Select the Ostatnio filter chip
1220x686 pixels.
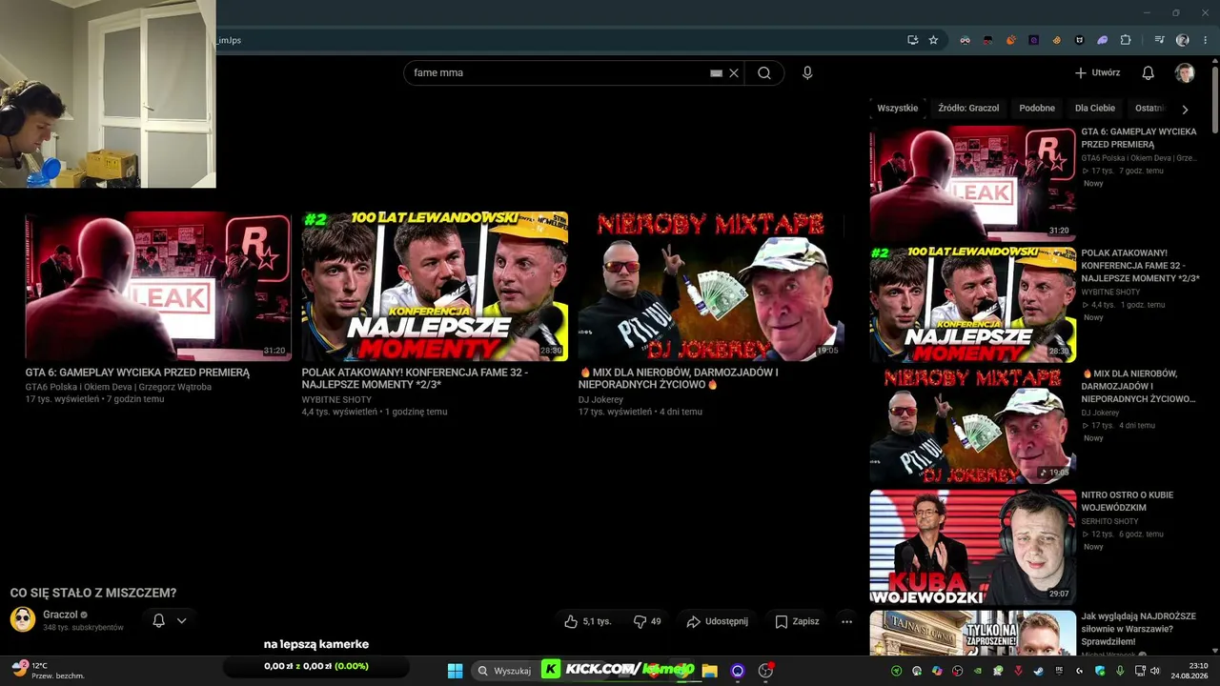[x=1149, y=109]
